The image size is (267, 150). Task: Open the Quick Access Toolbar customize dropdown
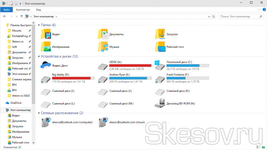[20, 3]
